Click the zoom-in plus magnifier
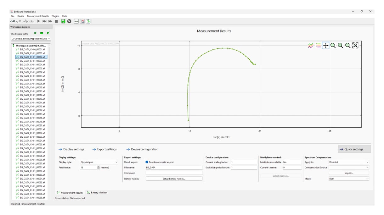This screenshot has width=384, height=215. (x=340, y=45)
